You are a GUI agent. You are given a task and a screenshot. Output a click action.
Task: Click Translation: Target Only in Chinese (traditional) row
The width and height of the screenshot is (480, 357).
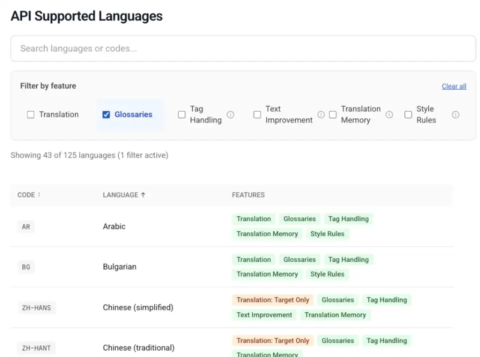tap(273, 341)
